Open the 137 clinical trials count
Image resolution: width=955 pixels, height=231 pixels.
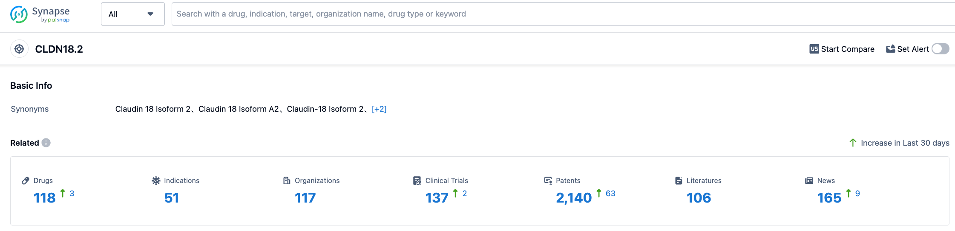click(437, 198)
